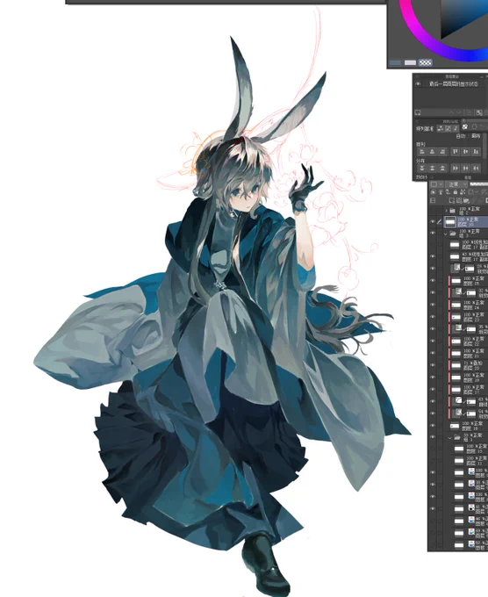The height and width of the screenshot is (597, 488).
Task: Open the blend mode 正常 dropdown
Action: (x=457, y=184)
